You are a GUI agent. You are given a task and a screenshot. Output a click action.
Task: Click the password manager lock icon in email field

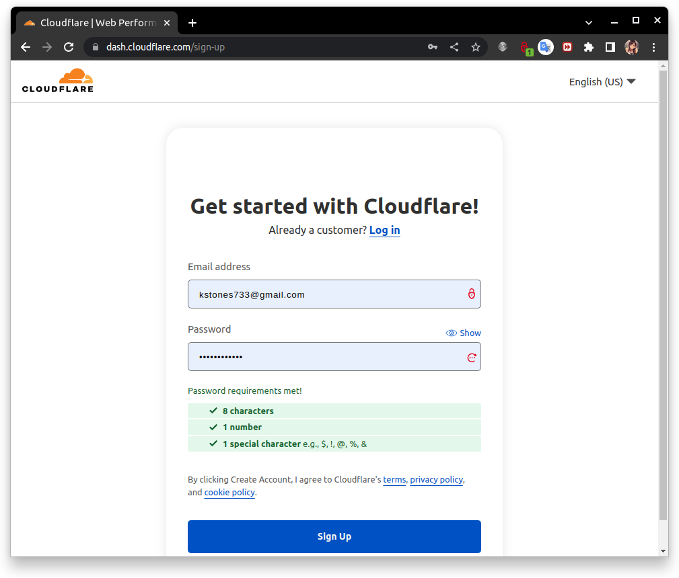click(471, 294)
